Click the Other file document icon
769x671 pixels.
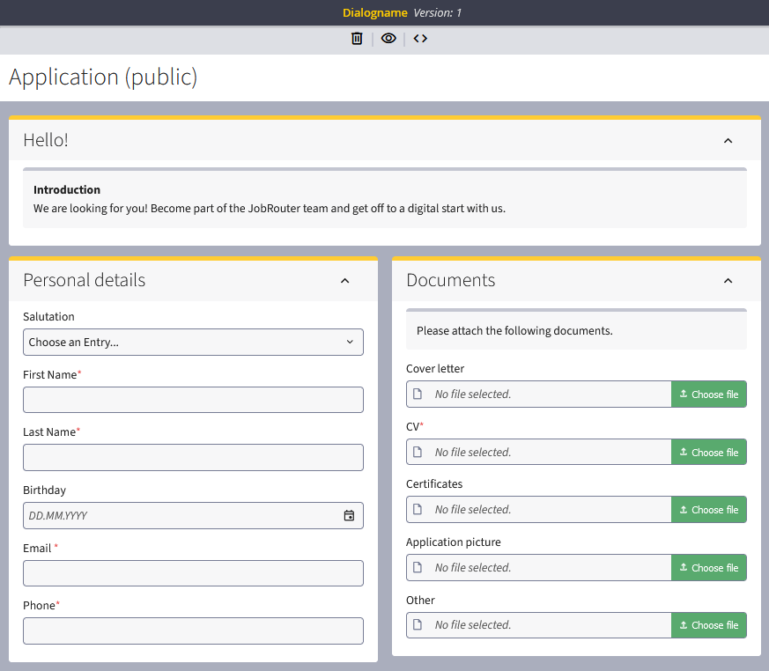click(x=418, y=625)
